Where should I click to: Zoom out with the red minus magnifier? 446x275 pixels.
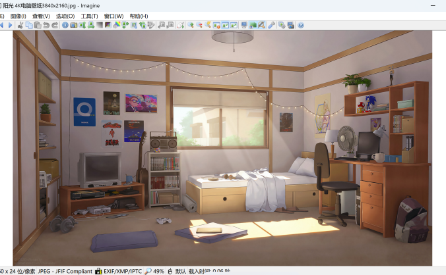(x=199, y=25)
